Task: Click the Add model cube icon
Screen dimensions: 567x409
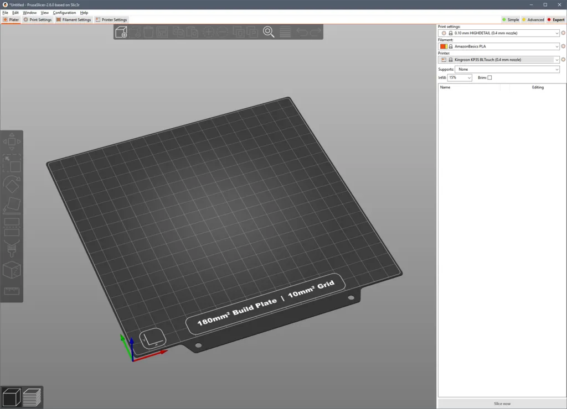Action: tap(121, 32)
